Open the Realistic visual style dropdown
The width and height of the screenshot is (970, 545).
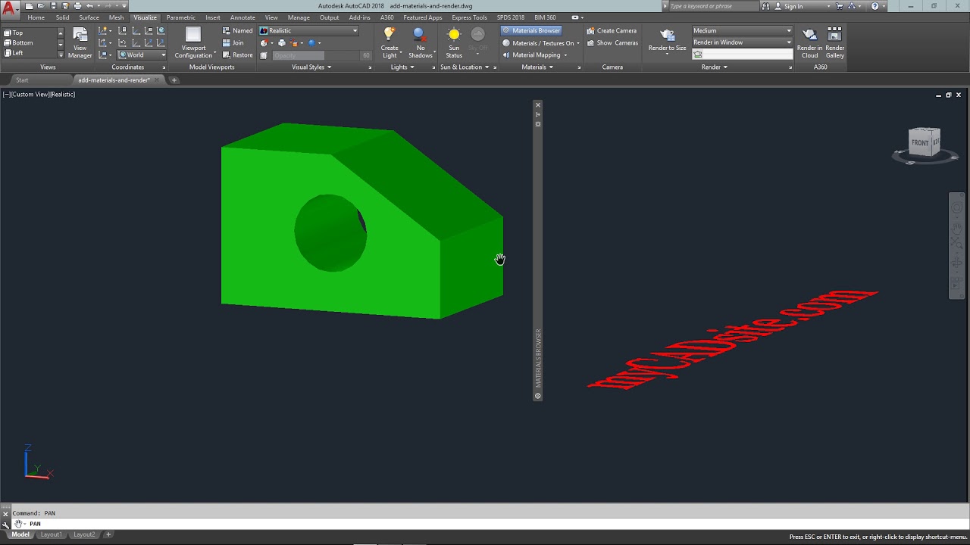pyautogui.click(x=309, y=31)
